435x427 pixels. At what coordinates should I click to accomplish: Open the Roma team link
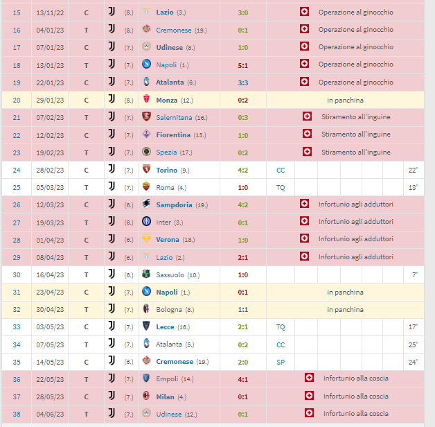pos(165,188)
